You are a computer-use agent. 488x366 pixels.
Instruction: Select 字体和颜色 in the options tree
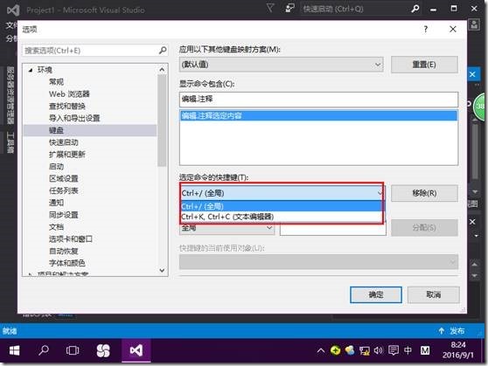tap(67, 264)
